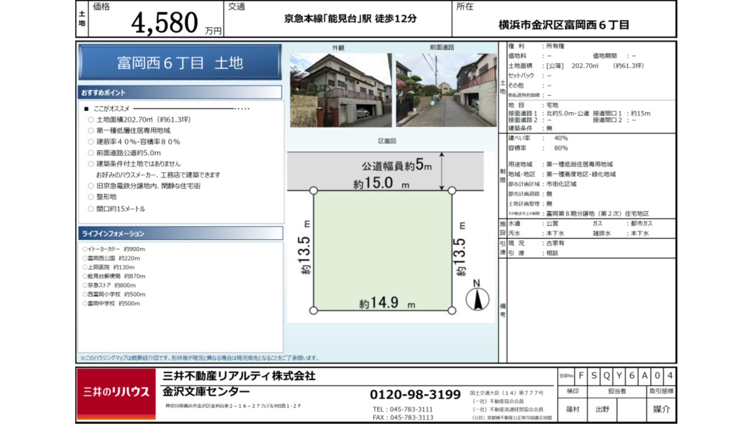Click the north compass icon

pyautogui.click(x=478, y=298)
